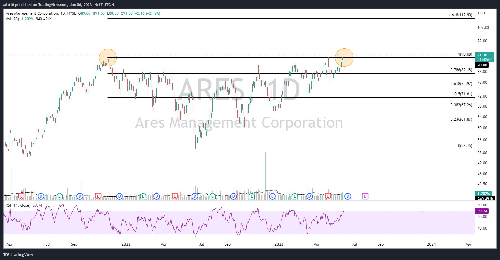Select the dividend D marker of March 2023

click(309, 196)
